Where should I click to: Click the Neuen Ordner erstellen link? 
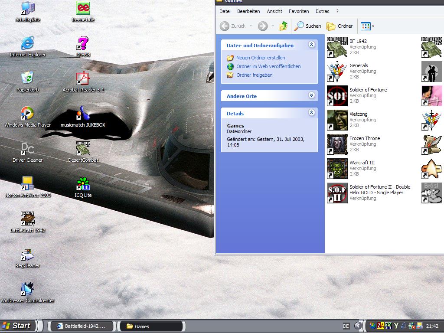(x=261, y=58)
